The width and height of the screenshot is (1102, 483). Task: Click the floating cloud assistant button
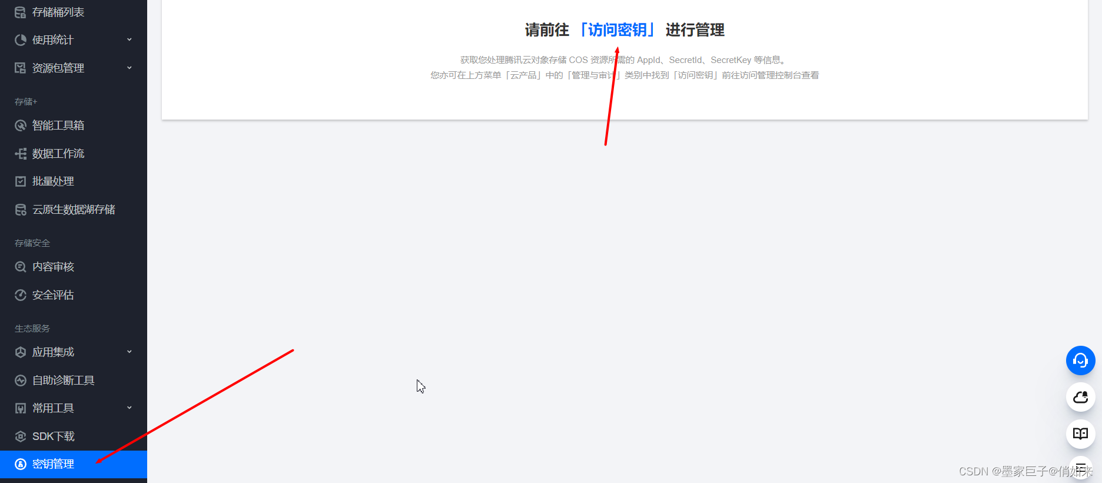(x=1080, y=397)
